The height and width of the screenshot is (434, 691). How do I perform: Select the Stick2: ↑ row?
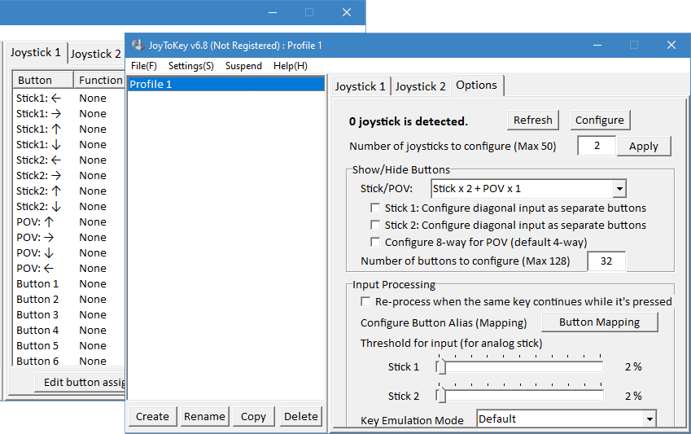click(x=69, y=191)
